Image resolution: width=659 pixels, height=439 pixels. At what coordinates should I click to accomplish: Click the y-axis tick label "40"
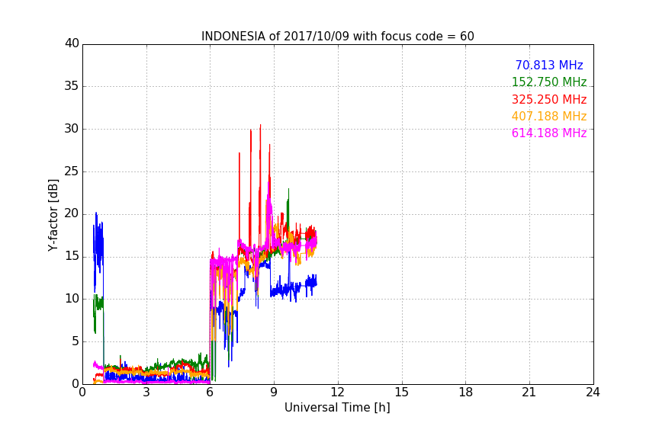coord(72,43)
